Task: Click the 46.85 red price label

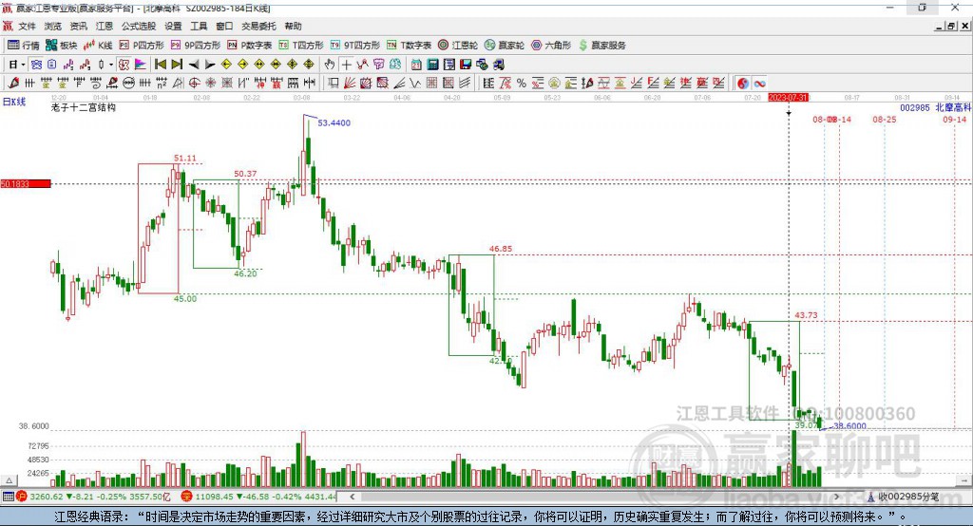Action: tap(500, 249)
